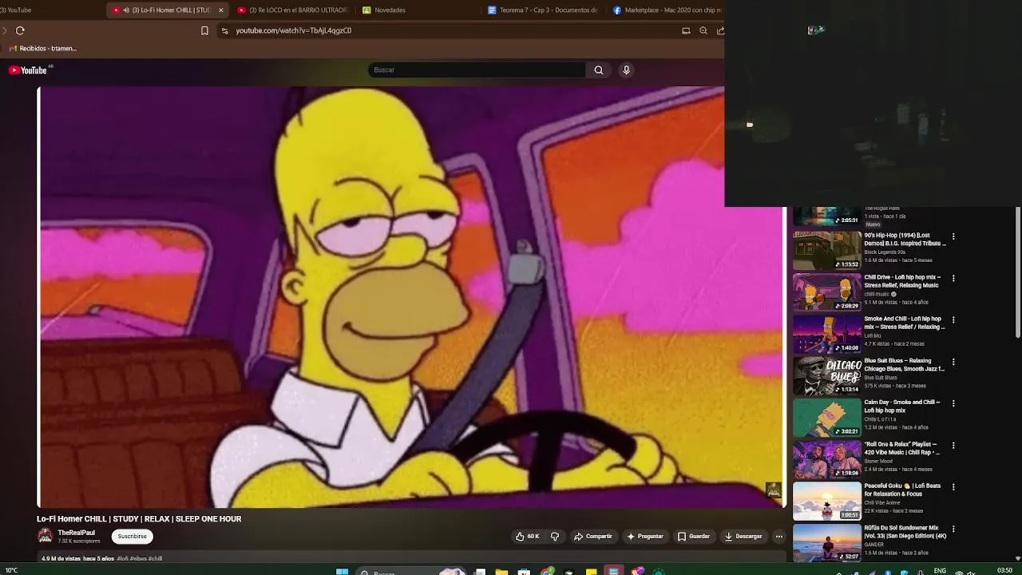Bookmark this page in the address bar
The height and width of the screenshot is (575, 1022).
[204, 30]
